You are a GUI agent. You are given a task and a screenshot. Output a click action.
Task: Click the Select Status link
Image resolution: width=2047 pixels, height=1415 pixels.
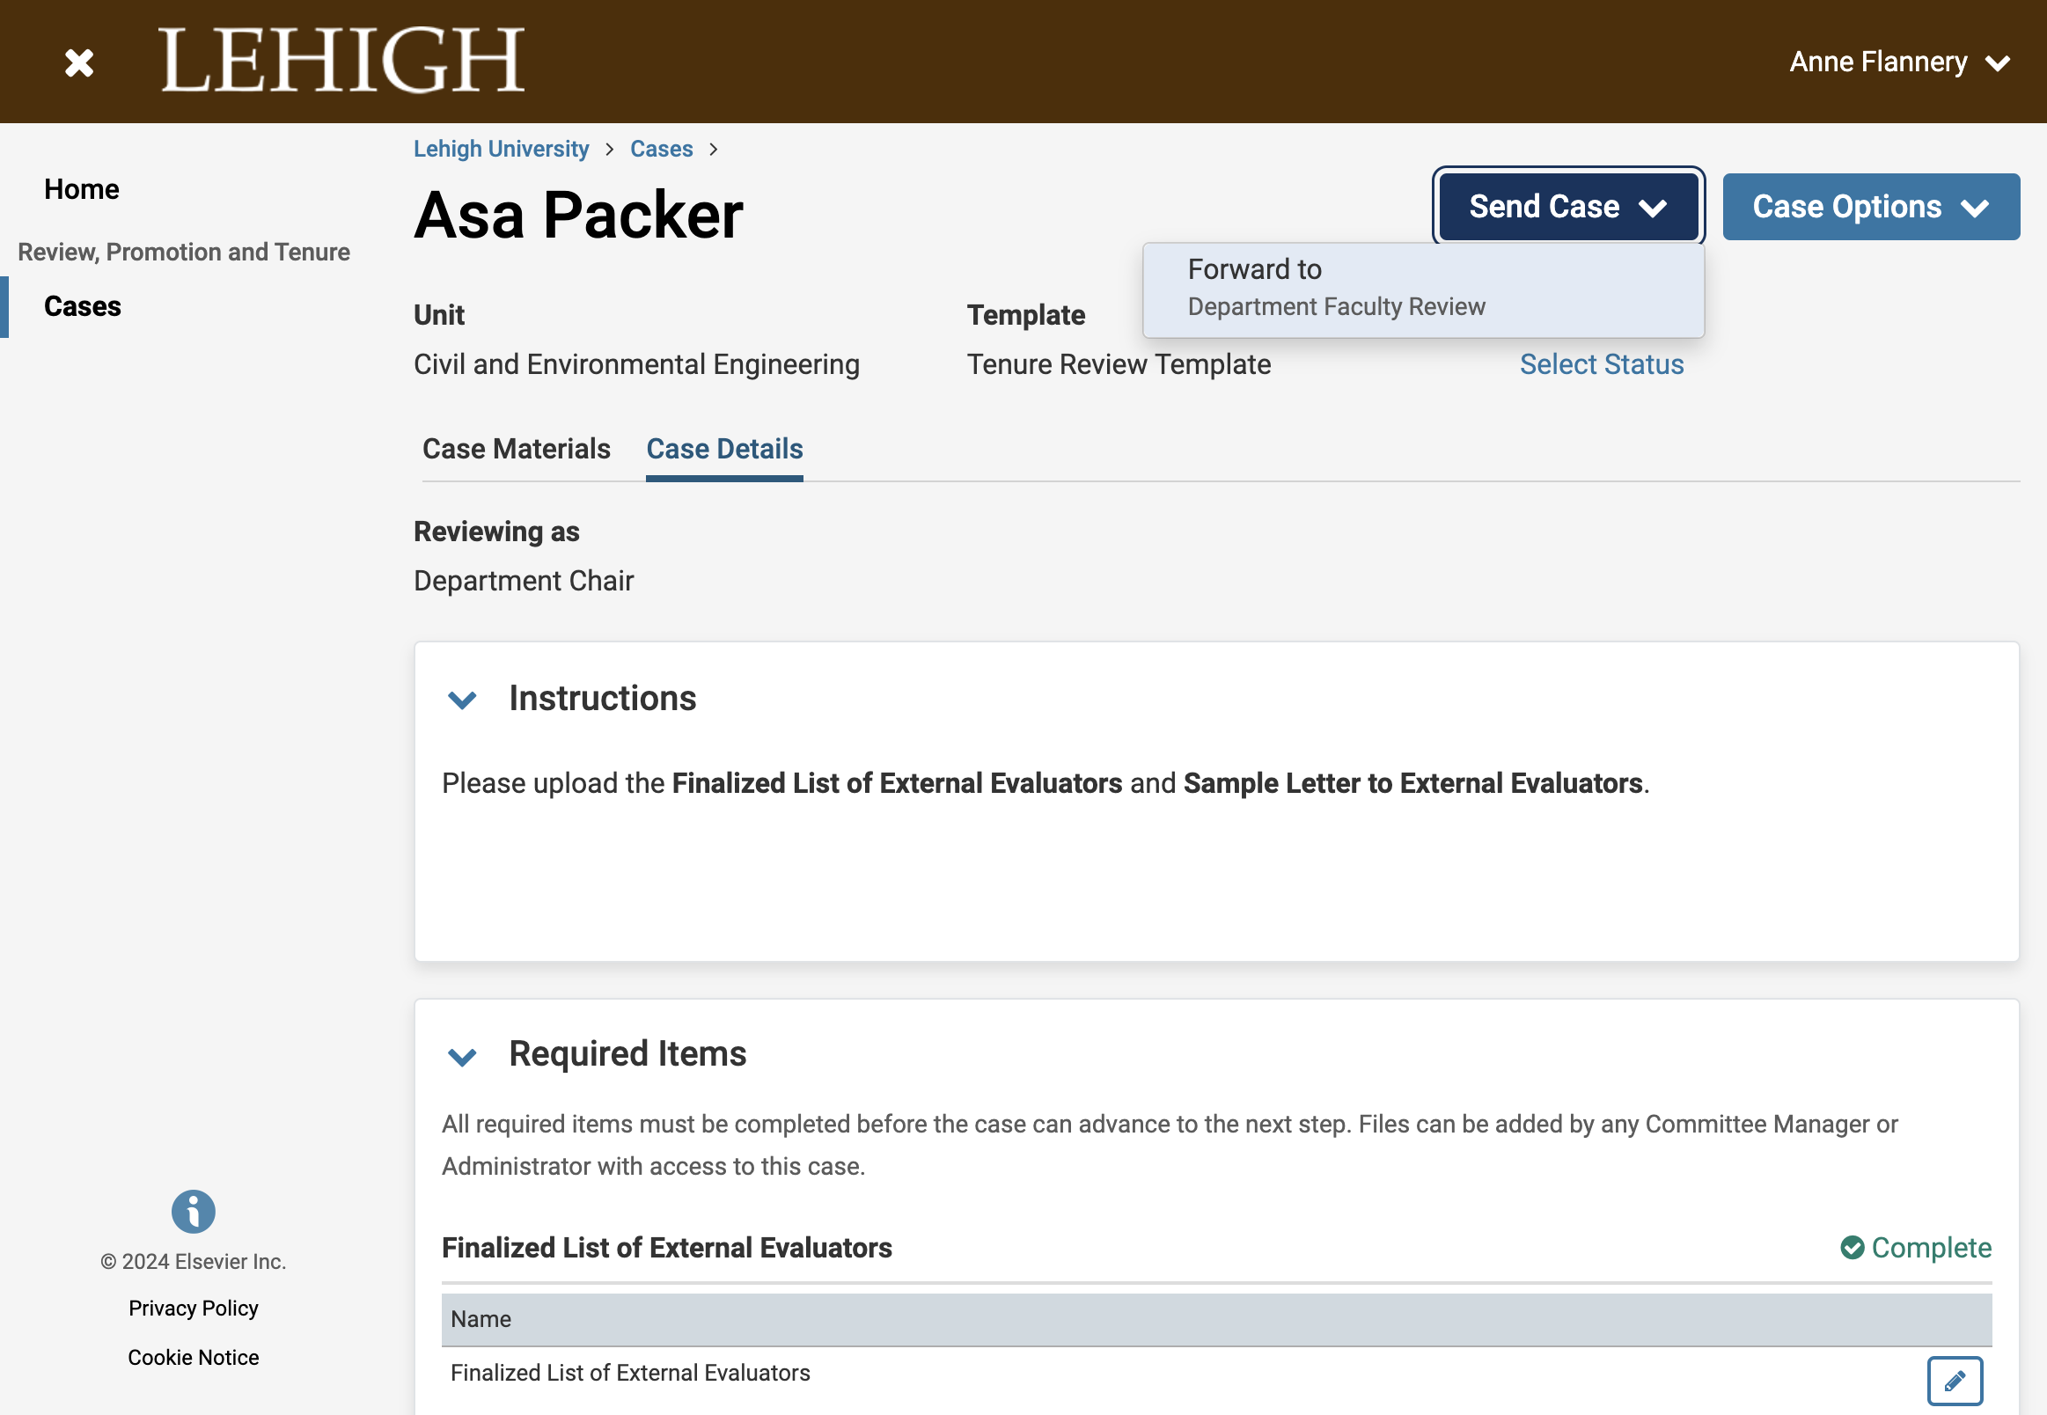point(1601,364)
